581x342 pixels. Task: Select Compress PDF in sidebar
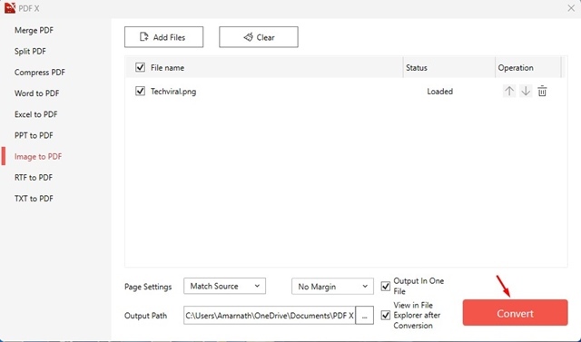(x=40, y=73)
